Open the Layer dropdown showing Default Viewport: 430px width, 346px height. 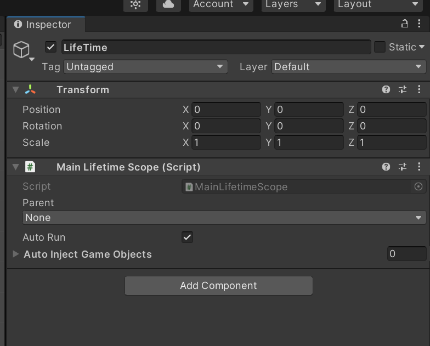[x=349, y=67]
